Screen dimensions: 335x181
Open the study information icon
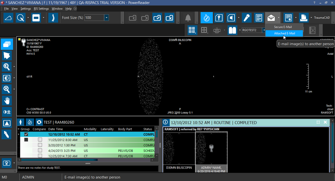166,122
